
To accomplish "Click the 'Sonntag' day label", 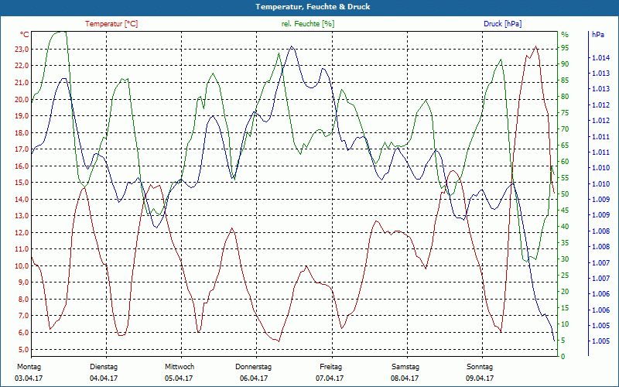I will pos(480,367).
